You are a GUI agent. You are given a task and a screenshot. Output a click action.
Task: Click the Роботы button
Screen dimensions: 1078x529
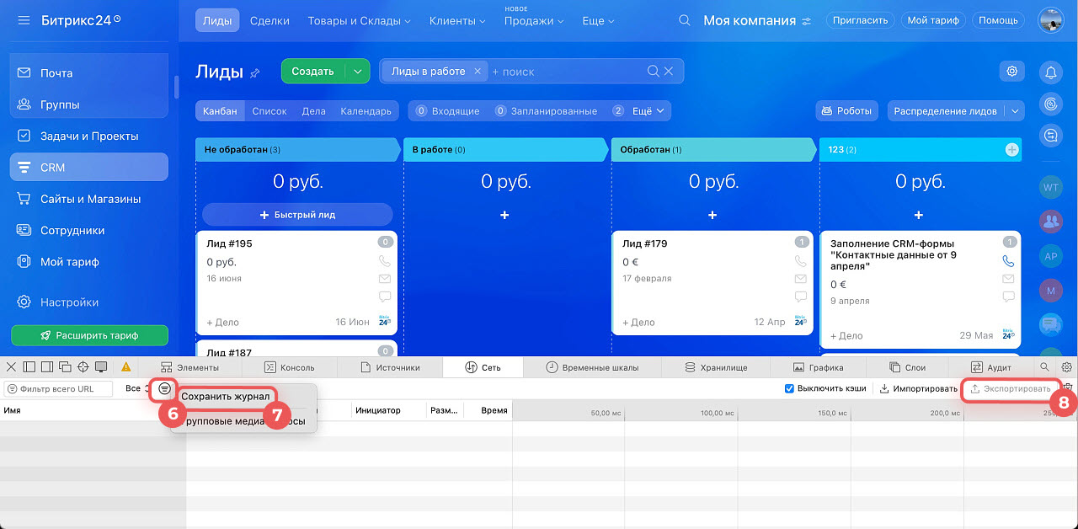point(847,110)
